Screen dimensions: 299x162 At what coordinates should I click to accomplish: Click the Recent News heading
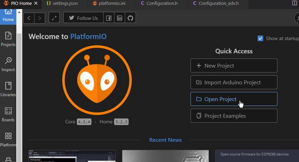(x=165, y=140)
